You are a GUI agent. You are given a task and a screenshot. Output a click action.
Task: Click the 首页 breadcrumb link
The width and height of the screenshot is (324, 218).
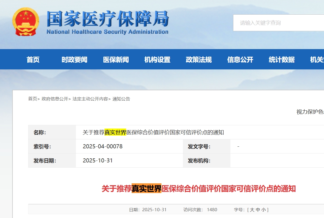pyautogui.click(x=33, y=99)
